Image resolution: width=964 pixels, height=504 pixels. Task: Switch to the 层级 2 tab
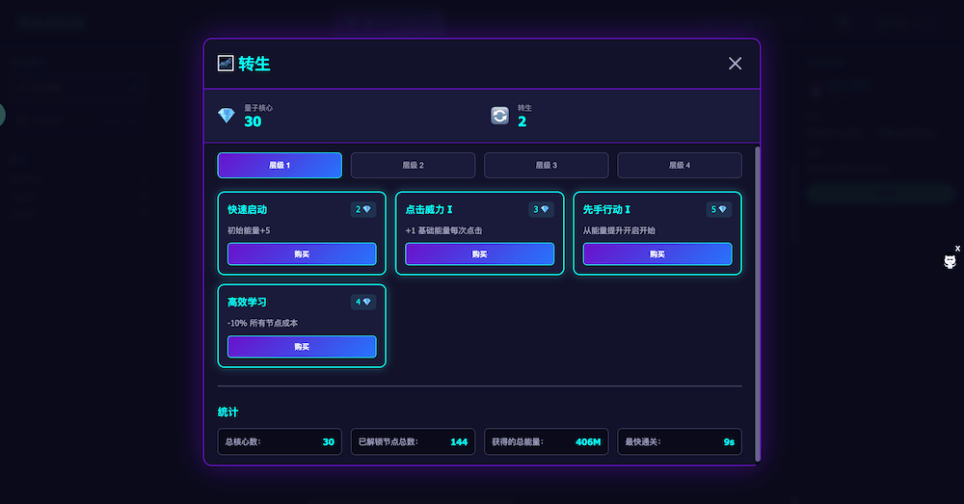tap(413, 166)
